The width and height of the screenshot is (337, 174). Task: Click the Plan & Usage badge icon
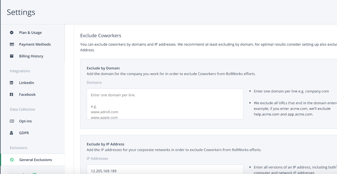tap(12, 32)
